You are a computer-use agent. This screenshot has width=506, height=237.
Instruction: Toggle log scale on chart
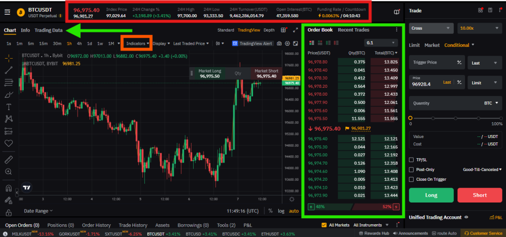pos(281,211)
